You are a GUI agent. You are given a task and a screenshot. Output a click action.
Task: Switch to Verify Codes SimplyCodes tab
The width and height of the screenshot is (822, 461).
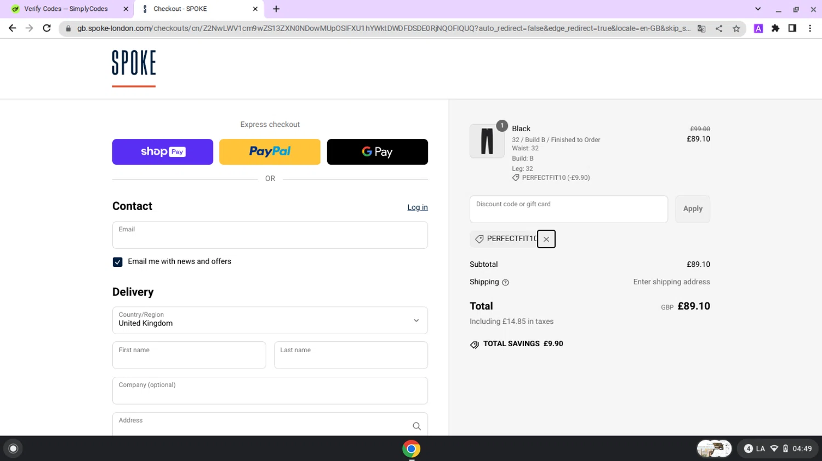click(66, 9)
